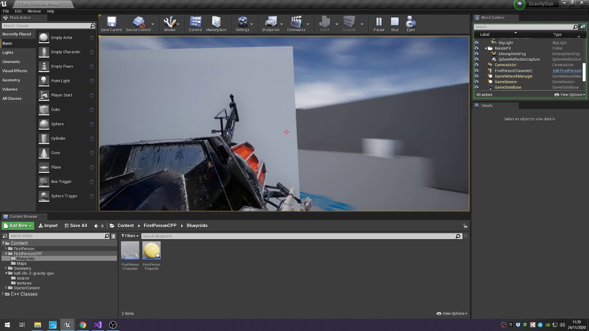The height and width of the screenshot is (331, 589).
Task: Toggle visibility of the SkyLight actor
Action: click(x=476, y=43)
